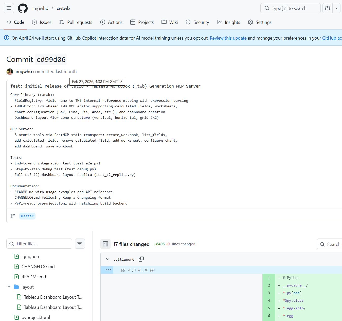Open the imgwho committer name link
This screenshot has width=342, height=321.
[24, 72]
